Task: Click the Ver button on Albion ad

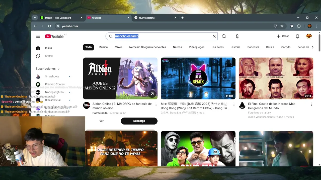Action: pyautogui.click(x=102, y=121)
